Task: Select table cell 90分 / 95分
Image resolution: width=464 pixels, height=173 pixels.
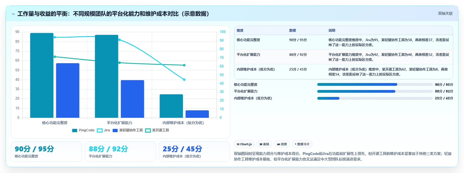Action: [x=298, y=40]
